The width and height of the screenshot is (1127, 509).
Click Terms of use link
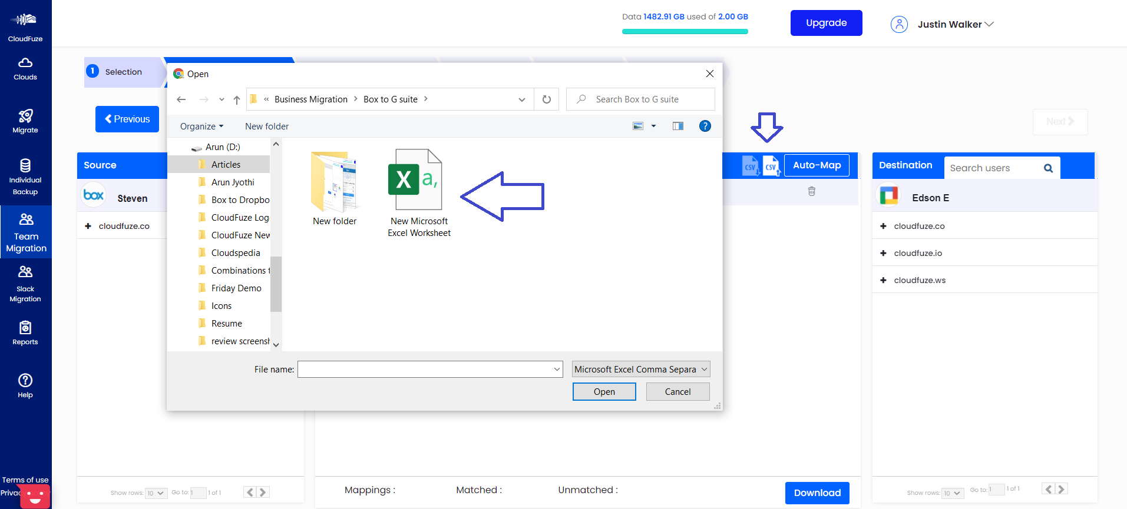coord(25,480)
